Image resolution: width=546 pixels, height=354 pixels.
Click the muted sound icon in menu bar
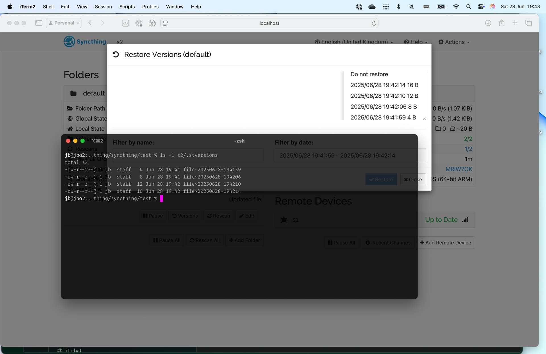coord(411,7)
